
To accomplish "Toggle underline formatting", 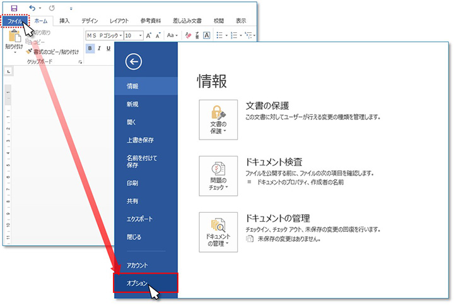I will pos(108,49).
